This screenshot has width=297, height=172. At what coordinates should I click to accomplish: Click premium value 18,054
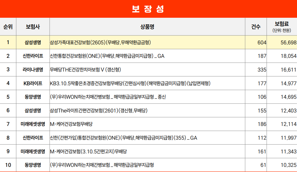click(x=288, y=56)
